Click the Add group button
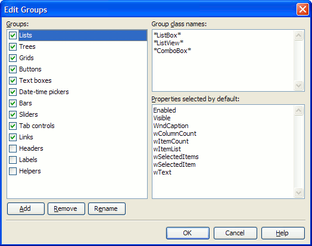This screenshot has height=246, width=312. 26,209
